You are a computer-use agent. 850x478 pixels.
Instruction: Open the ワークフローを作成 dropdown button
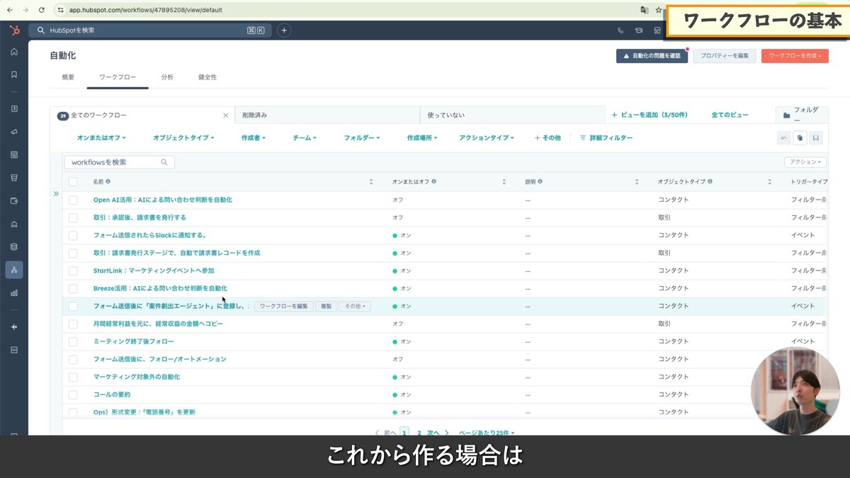point(794,56)
